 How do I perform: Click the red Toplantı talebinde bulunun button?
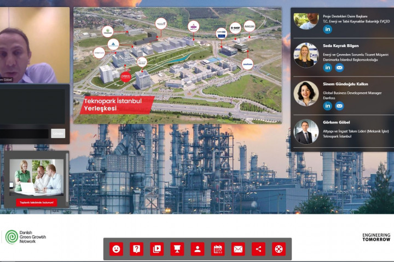[x=37, y=203]
